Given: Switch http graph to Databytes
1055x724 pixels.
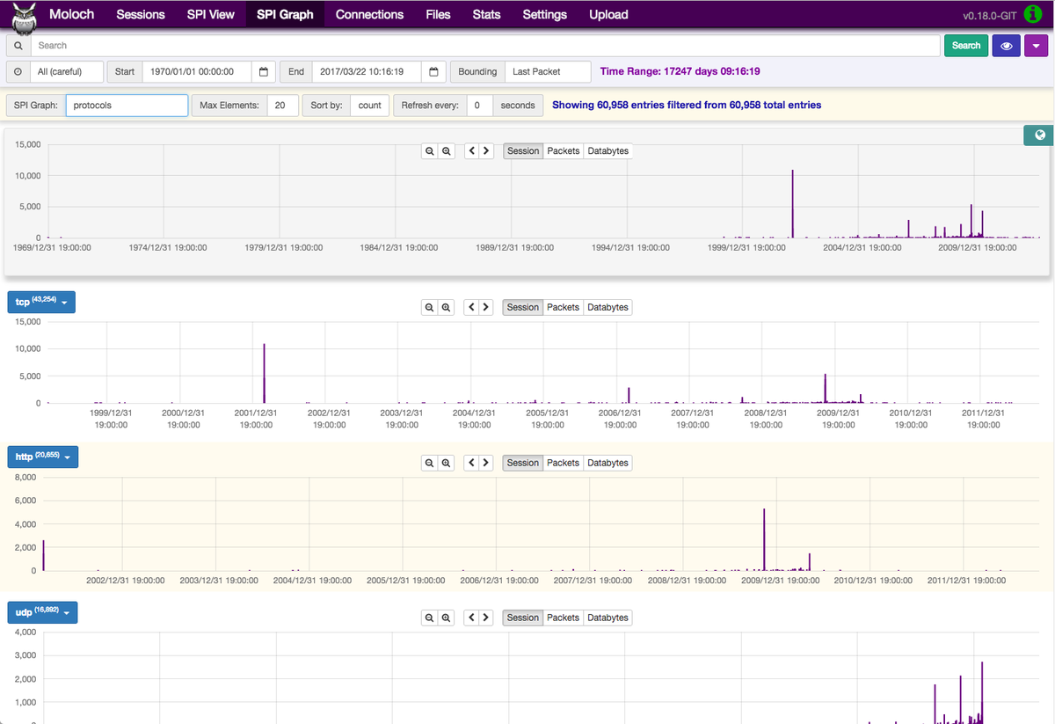Looking at the screenshot, I should tap(608, 463).
